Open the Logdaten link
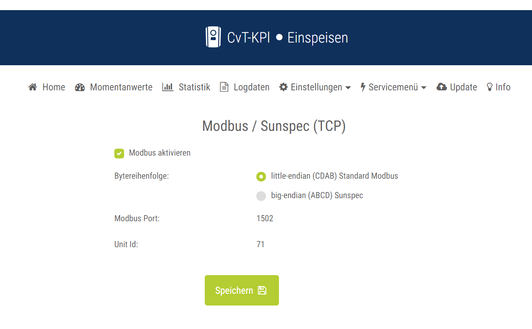Image resolution: width=532 pixels, height=329 pixels. 251,87
